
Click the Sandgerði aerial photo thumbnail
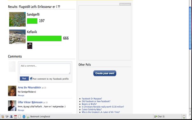click(x=17, y=19)
